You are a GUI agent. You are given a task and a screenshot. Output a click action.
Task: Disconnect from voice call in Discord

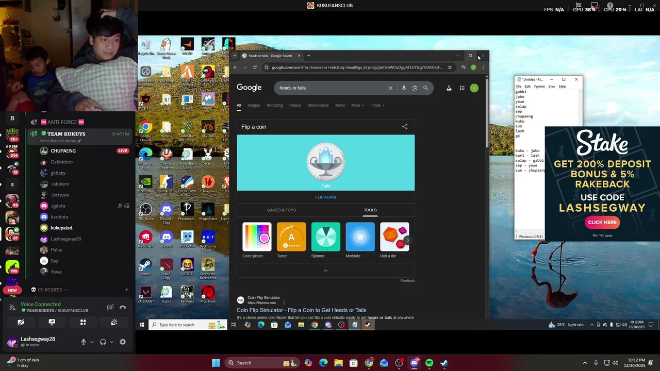[x=123, y=307]
